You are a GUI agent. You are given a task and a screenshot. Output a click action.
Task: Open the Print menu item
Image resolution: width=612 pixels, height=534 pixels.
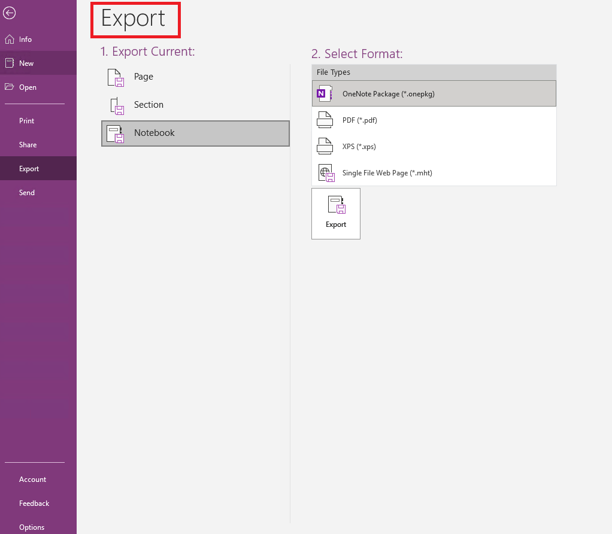pos(38,121)
